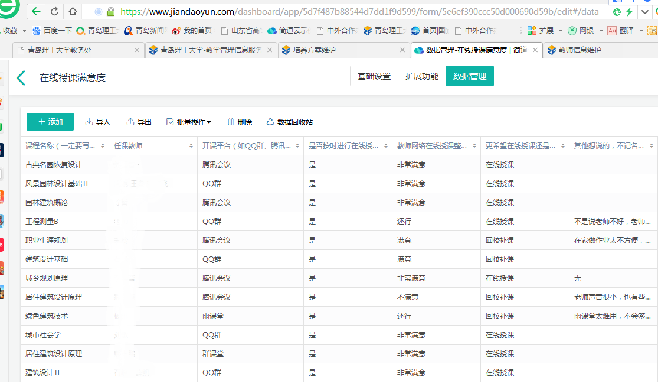
Task: Click the teal back arrow beside form title
Action: (21, 78)
